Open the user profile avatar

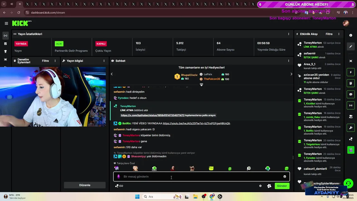[x=346, y=23]
